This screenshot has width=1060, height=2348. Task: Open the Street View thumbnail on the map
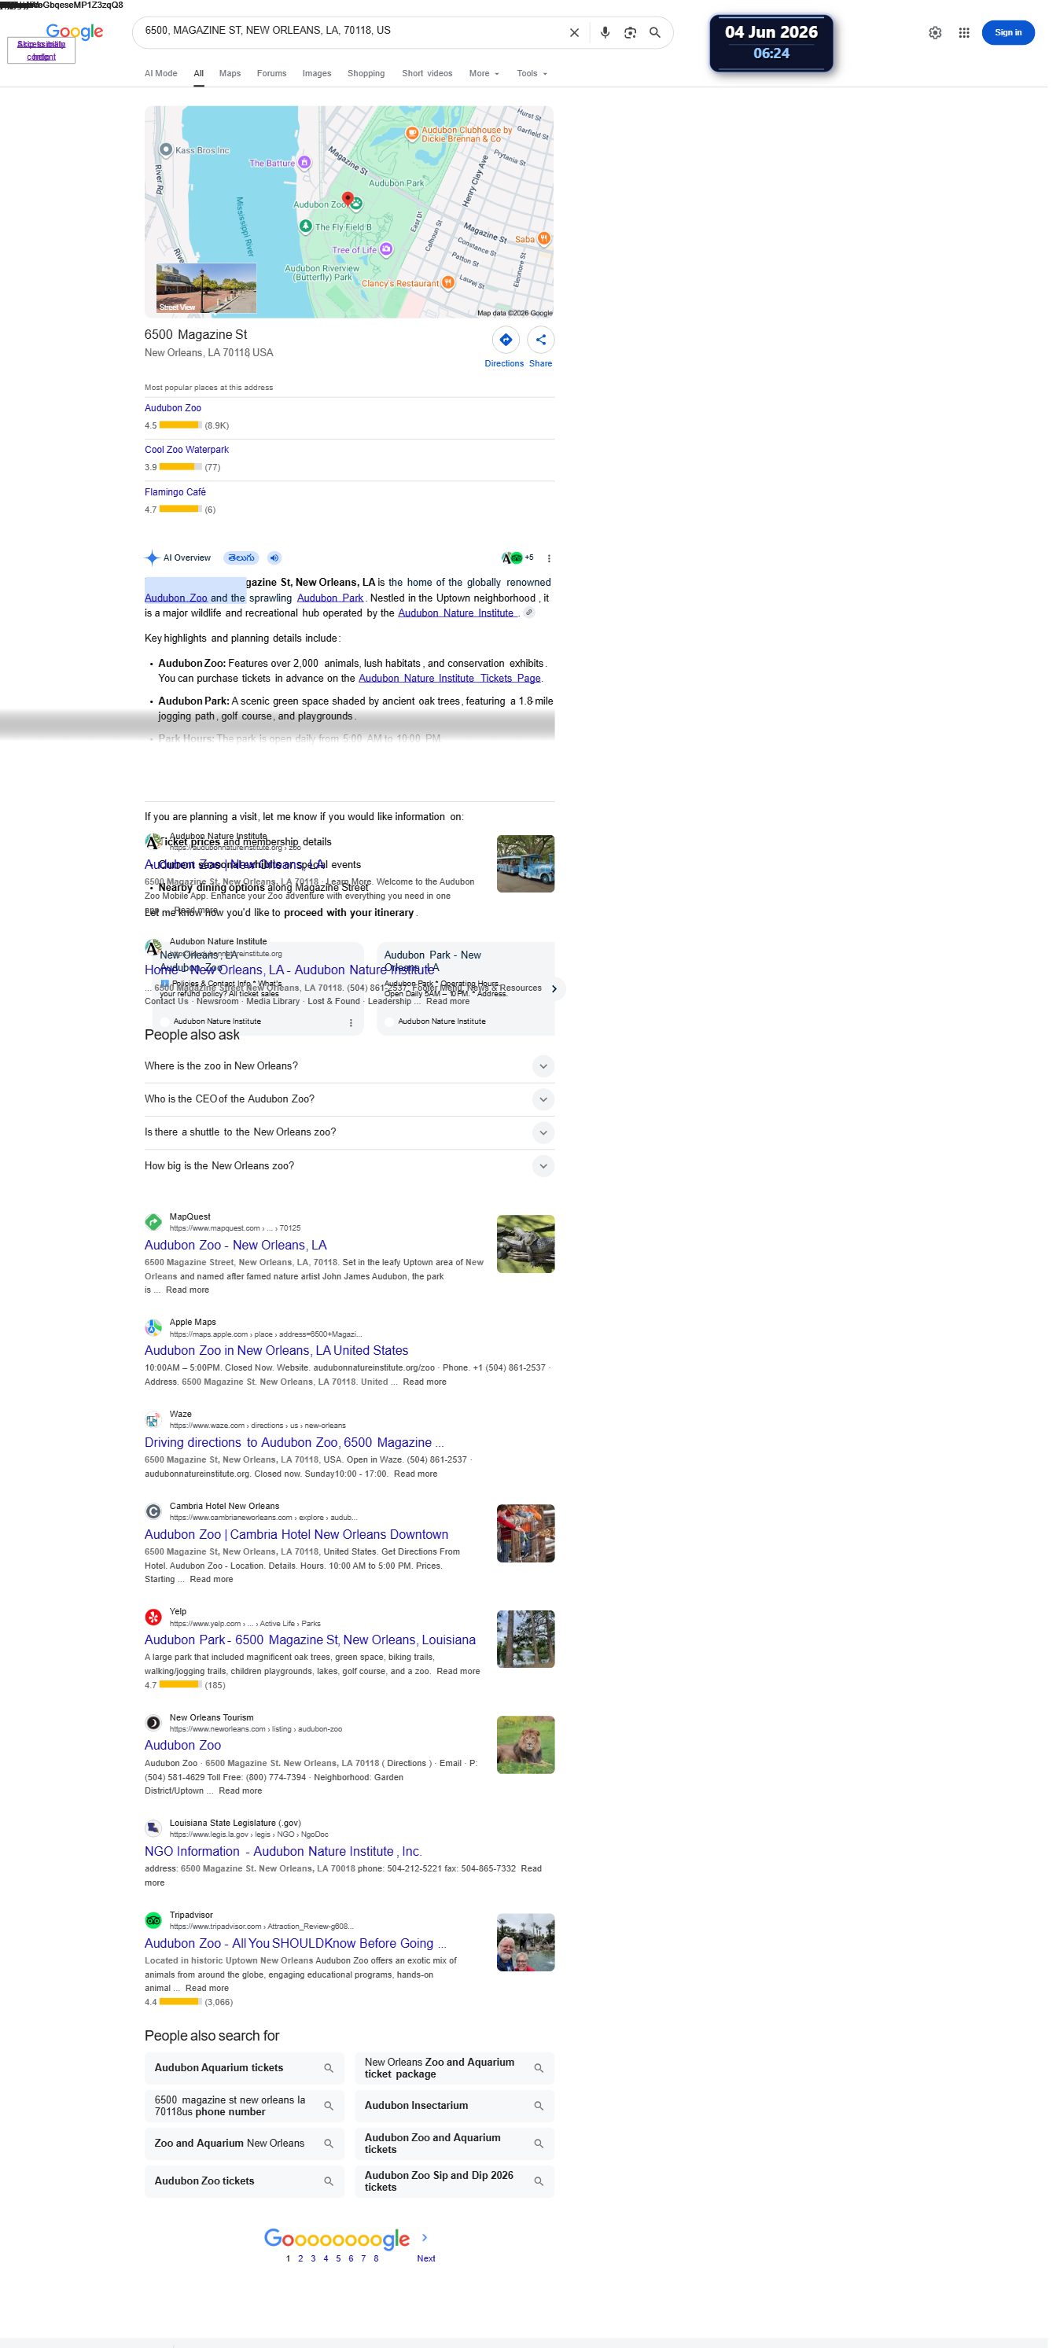(x=208, y=292)
